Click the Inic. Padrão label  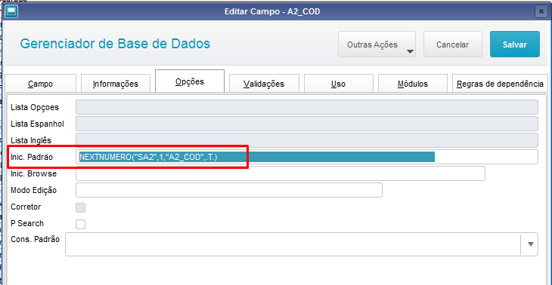[x=32, y=157]
